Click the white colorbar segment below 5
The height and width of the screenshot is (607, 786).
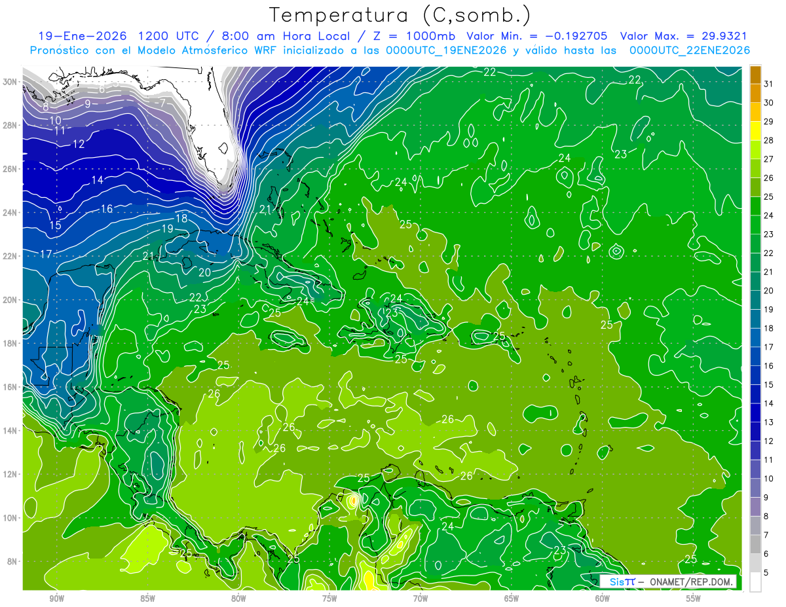click(755, 582)
